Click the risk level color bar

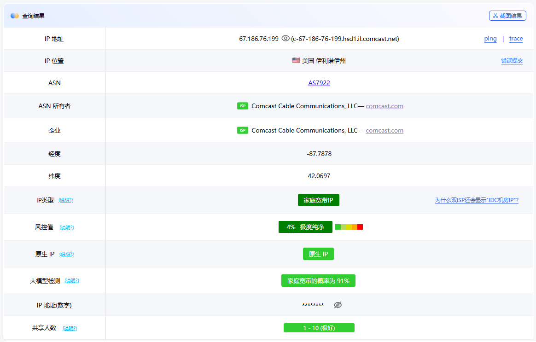[349, 227]
